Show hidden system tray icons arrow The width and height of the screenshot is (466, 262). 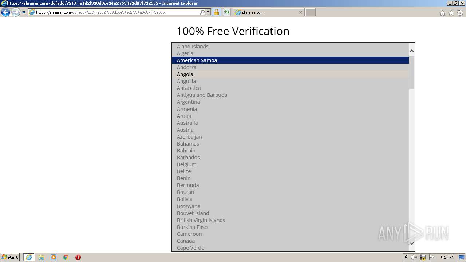pos(406,257)
